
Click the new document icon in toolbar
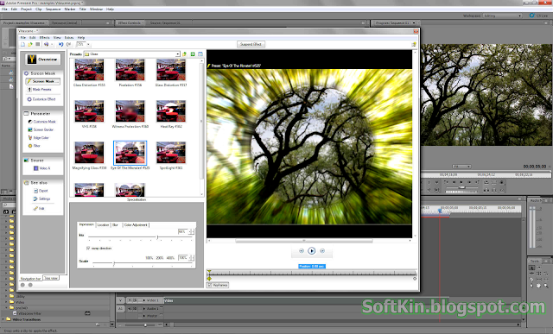pyautogui.click(x=22, y=44)
